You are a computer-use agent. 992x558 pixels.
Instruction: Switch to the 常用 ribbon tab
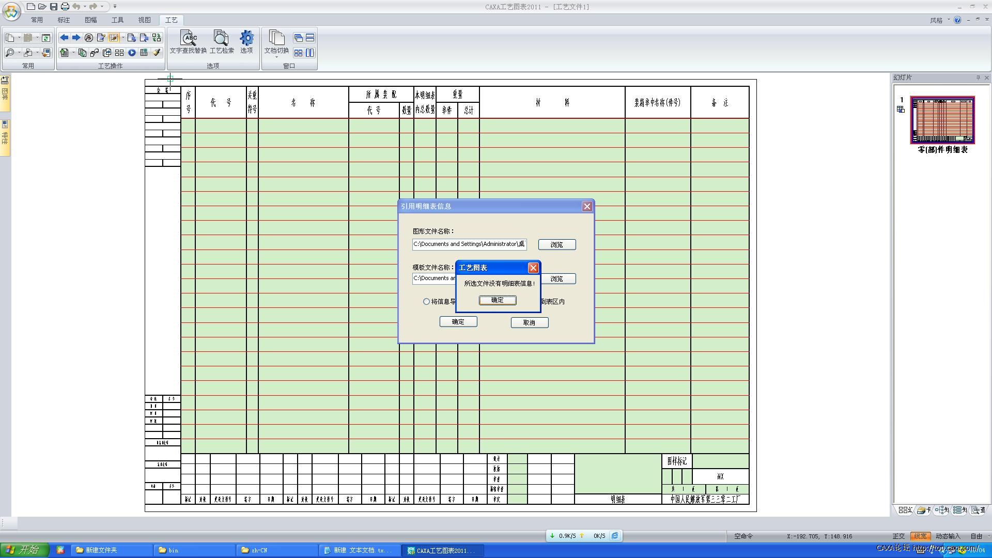point(37,20)
